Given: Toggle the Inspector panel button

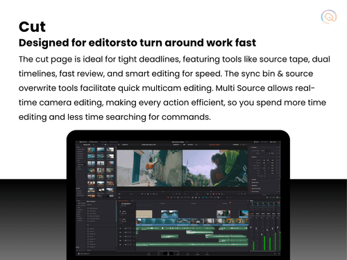Looking at the screenshot, I should [x=273, y=142].
